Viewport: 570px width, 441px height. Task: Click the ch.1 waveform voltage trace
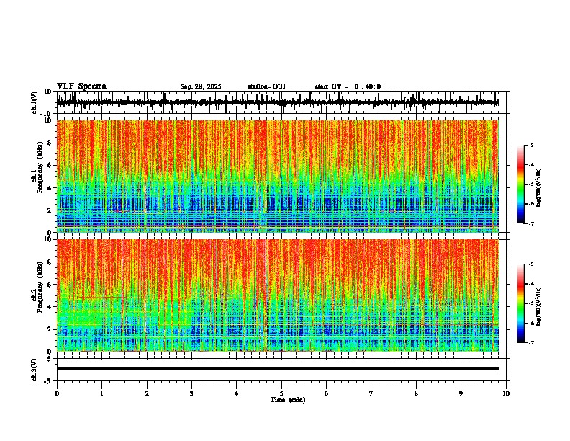[x=277, y=102]
